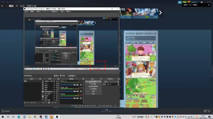This screenshot has width=213, height=119.
Task: Open audio settings gear for 音频输入采集 mixer channel
Action: pos(81,91)
